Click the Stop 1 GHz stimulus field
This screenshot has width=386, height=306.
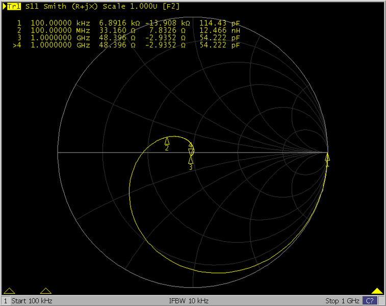click(342, 301)
